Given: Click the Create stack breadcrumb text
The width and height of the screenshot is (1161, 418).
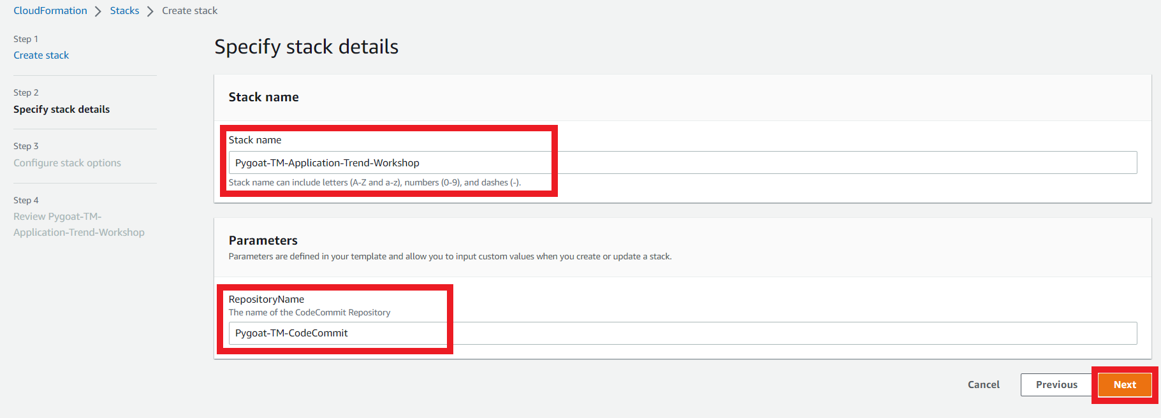Looking at the screenshot, I should (190, 11).
